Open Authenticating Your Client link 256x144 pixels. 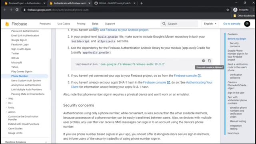click(x=199, y=82)
